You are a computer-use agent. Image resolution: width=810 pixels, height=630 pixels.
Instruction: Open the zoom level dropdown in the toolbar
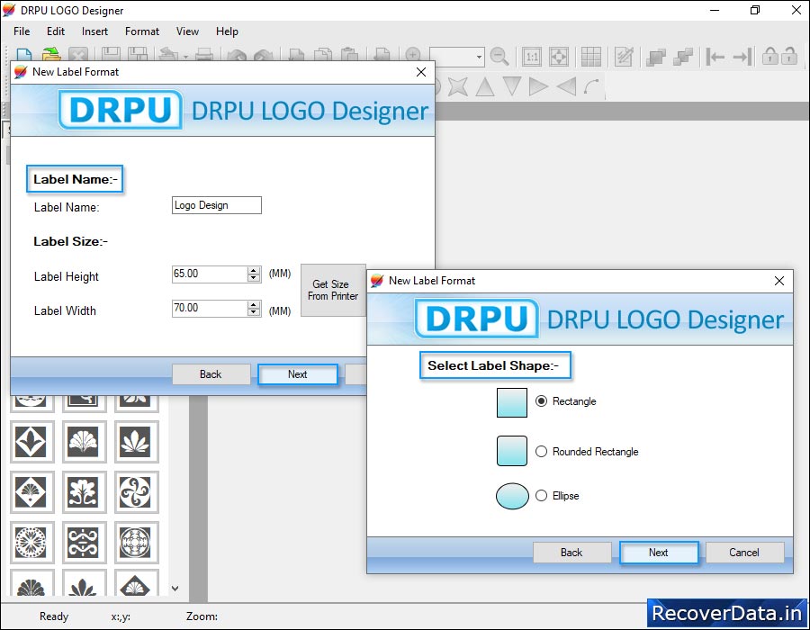[x=479, y=57]
